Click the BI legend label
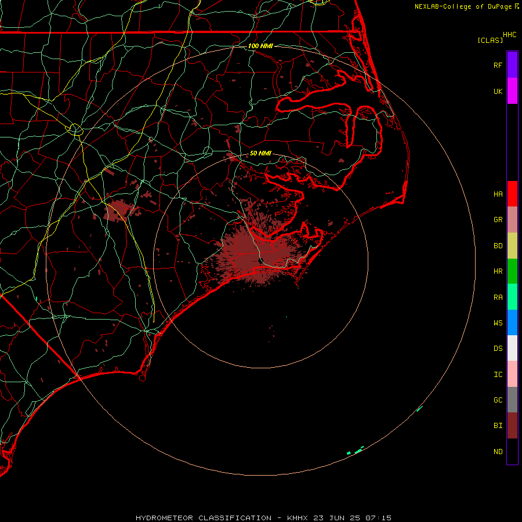This screenshot has width=522, height=522. tap(498, 426)
